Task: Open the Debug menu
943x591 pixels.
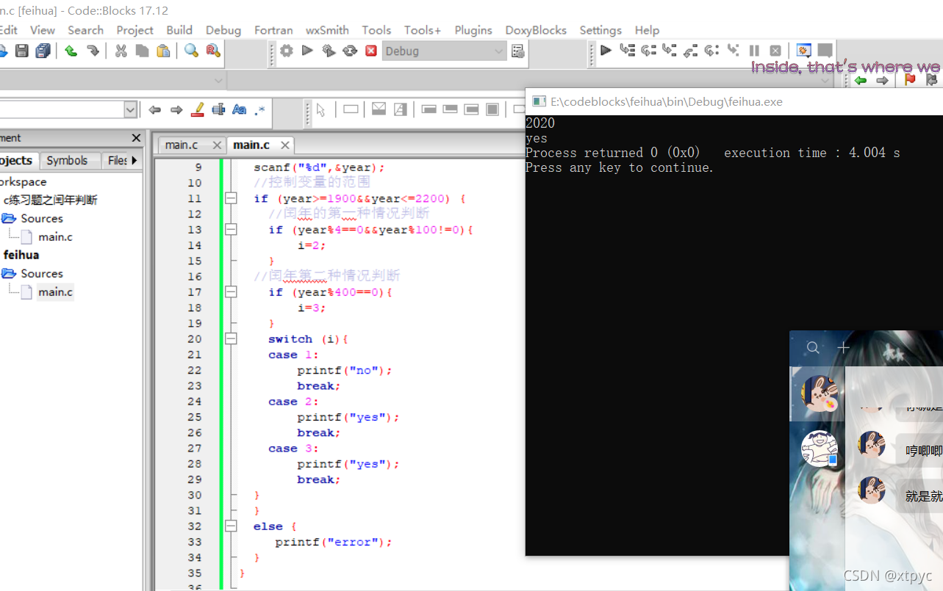Action: click(223, 30)
